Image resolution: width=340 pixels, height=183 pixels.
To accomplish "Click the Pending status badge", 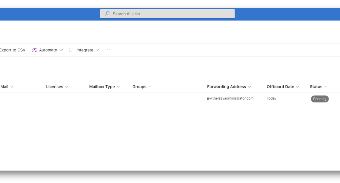I will coord(320,99).
